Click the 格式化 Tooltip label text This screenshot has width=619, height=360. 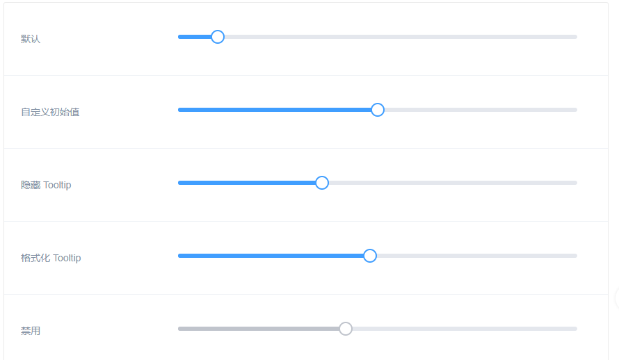click(x=51, y=258)
